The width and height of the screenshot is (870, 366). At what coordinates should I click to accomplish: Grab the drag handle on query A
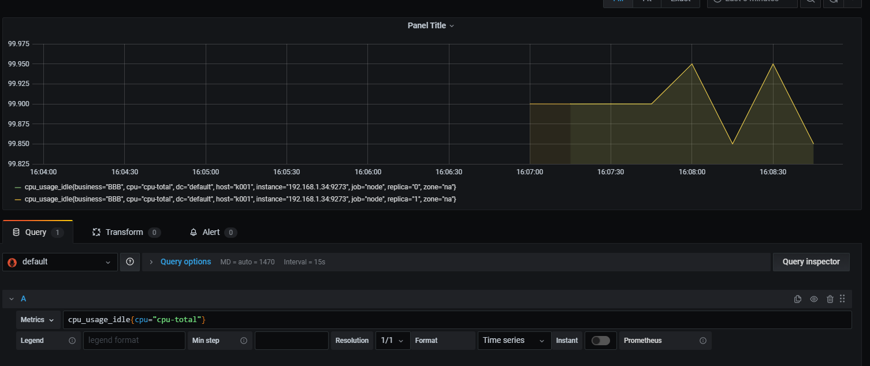(842, 299)
